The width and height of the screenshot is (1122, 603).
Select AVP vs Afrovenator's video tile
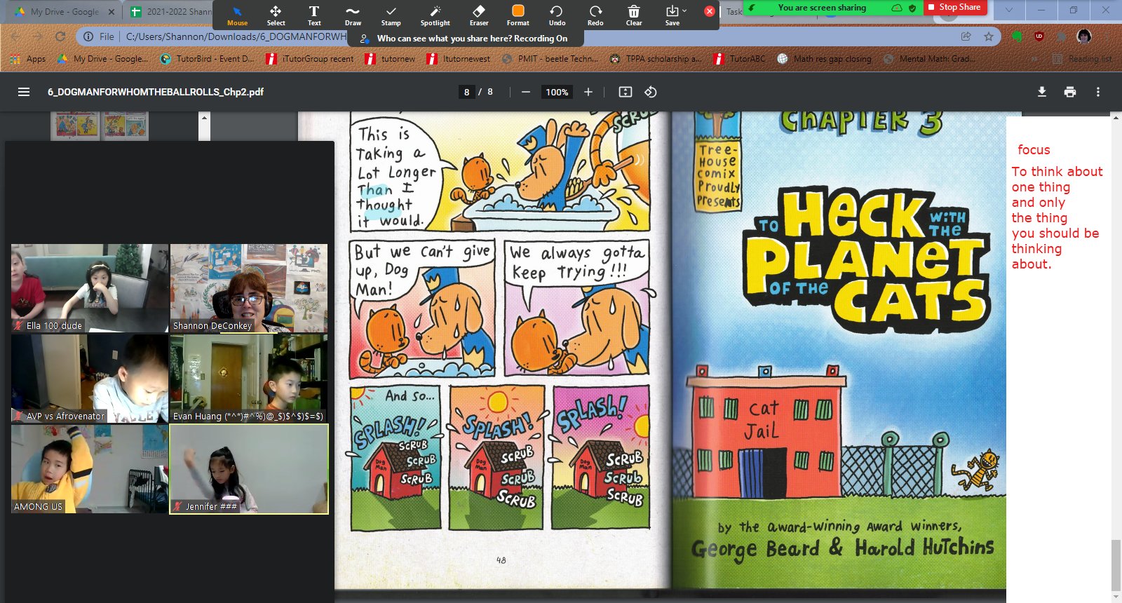[x=90, y=378]
